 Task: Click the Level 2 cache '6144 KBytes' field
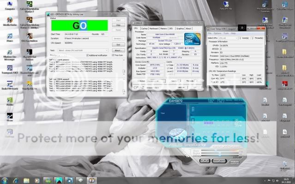point(182,71)
